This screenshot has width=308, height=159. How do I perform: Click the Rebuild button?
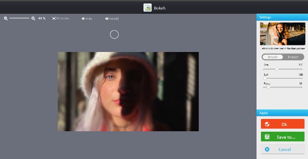(x=112, y=18)
